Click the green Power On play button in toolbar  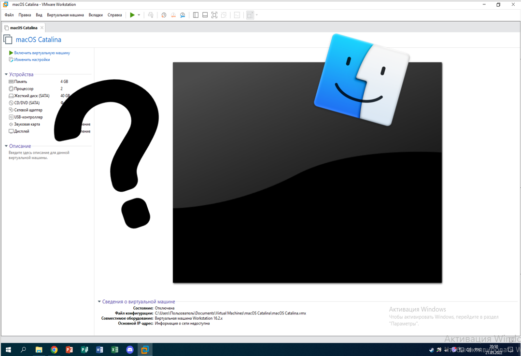pyautogui.click(x=132, y=15)
